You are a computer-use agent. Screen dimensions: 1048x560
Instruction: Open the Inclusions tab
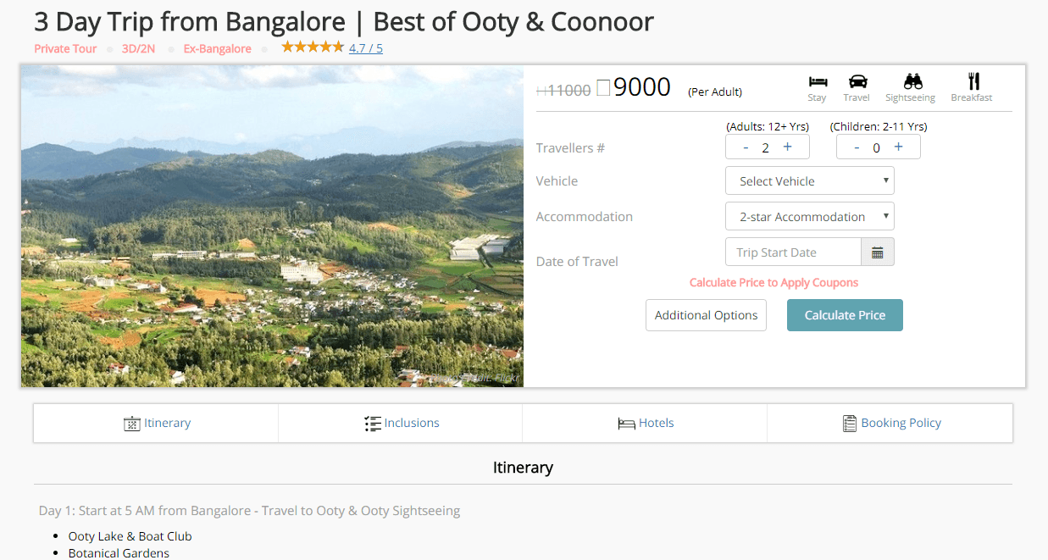[x=402, y=423]
